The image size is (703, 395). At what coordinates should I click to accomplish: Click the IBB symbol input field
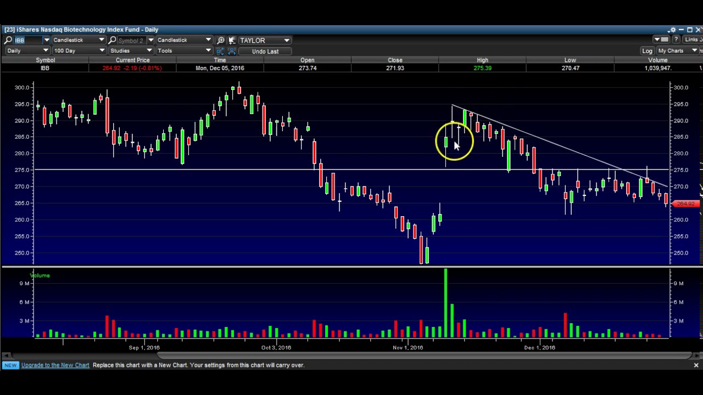[x=28, y=40]
